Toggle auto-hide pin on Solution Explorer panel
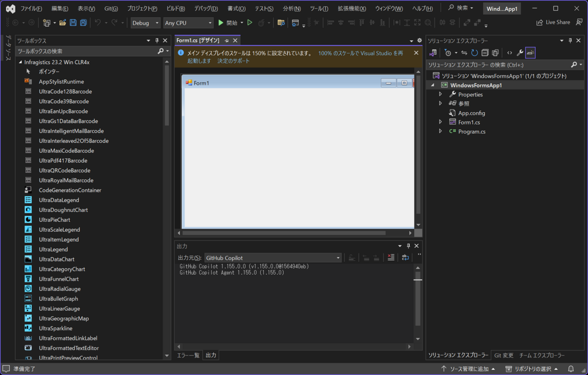Screen dimensions: 588x375 tap(570, 41)
